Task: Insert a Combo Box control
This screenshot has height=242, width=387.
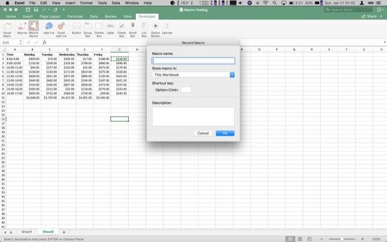Action: click(x=99, y=29)
